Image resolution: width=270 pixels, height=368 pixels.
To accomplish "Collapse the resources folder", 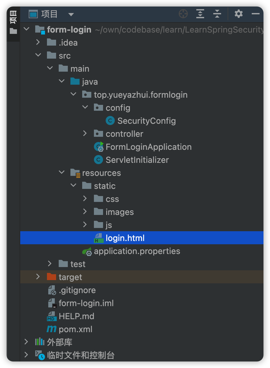I will [x=62, y=172].
